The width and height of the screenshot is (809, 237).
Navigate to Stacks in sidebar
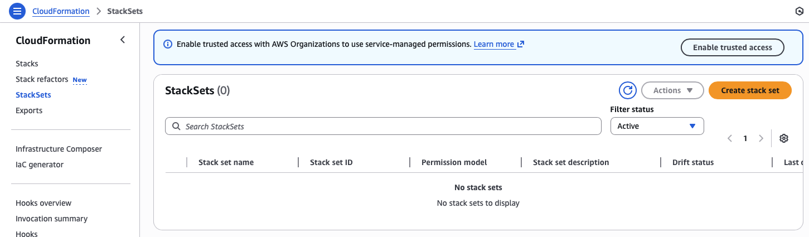[x=27, y=64]
